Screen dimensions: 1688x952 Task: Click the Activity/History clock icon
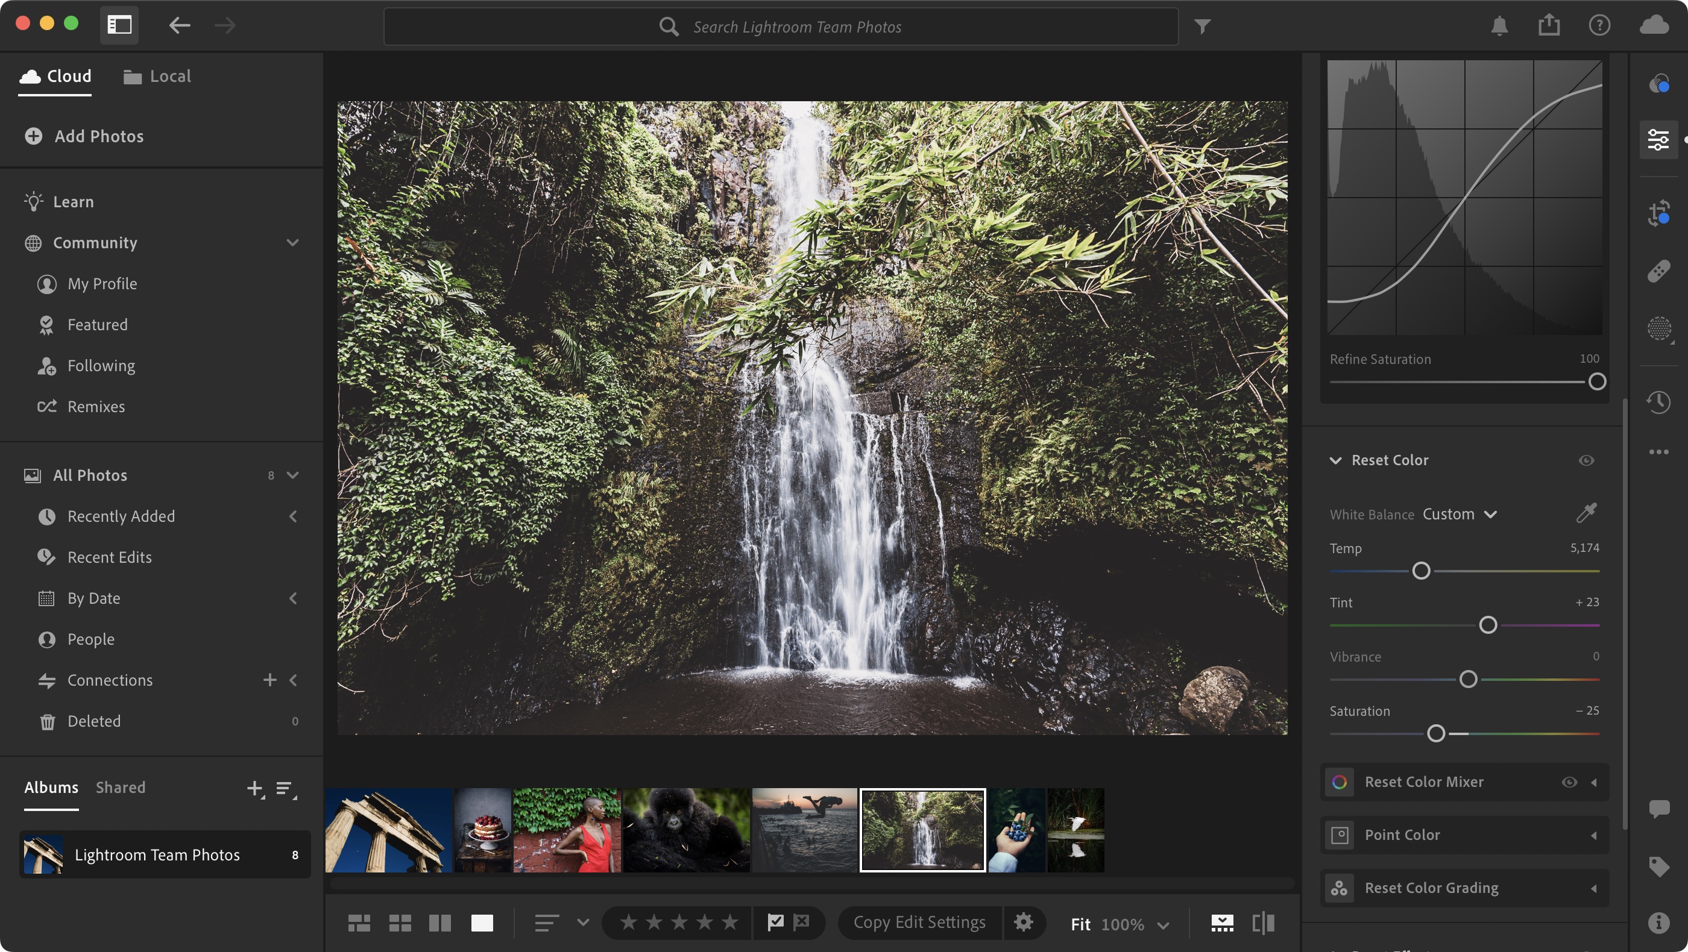[1660, 402]
